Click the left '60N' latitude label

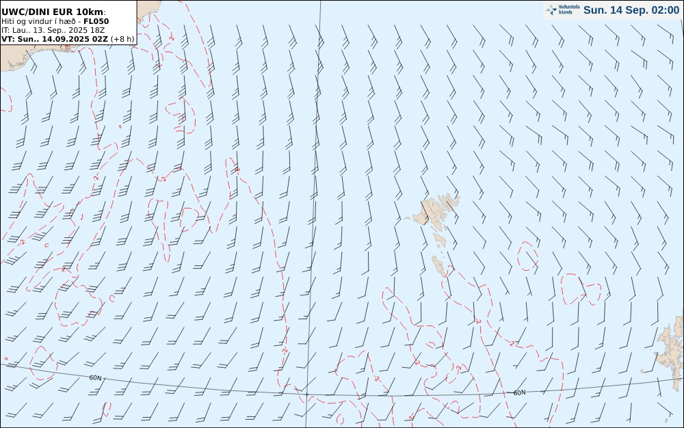pyautogui.click(x=96, y=377)
